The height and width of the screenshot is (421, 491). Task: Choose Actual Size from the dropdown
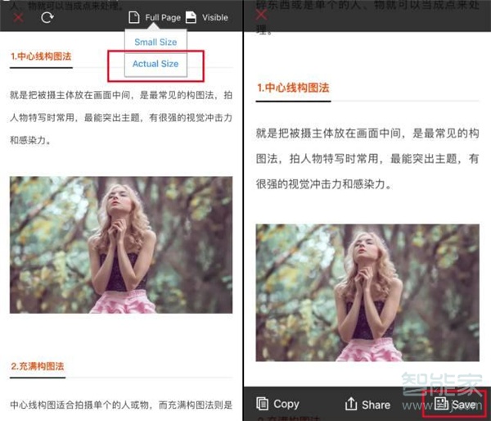tap(155, 64)
